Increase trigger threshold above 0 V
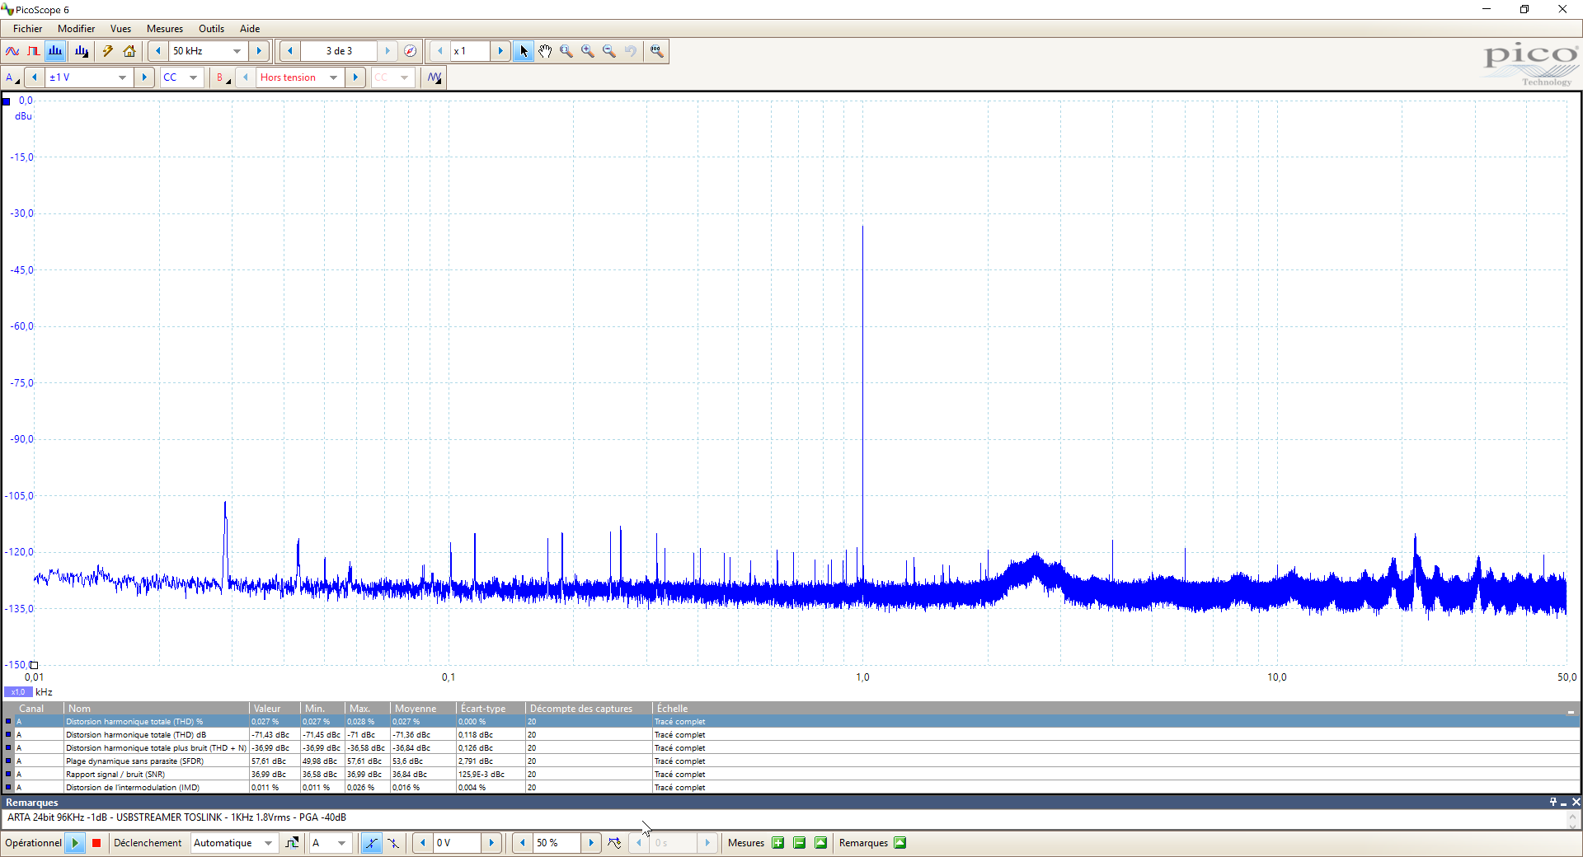The width and height of the screenshot is (1583, 857). 491,843
